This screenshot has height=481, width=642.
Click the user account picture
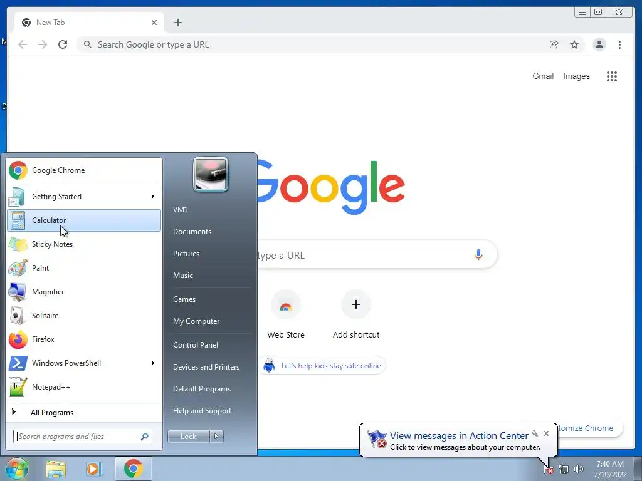(x=211, y=174)
